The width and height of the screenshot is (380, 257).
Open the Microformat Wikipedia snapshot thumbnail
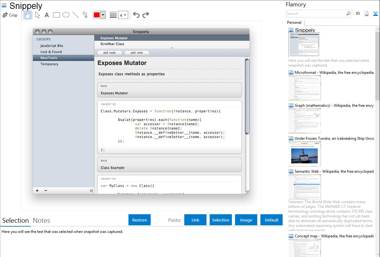tap(305, 88)
